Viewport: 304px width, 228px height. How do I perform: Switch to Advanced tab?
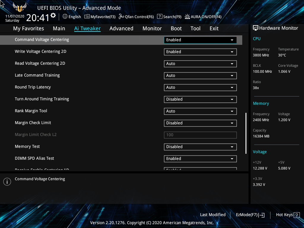click(121, 28)
